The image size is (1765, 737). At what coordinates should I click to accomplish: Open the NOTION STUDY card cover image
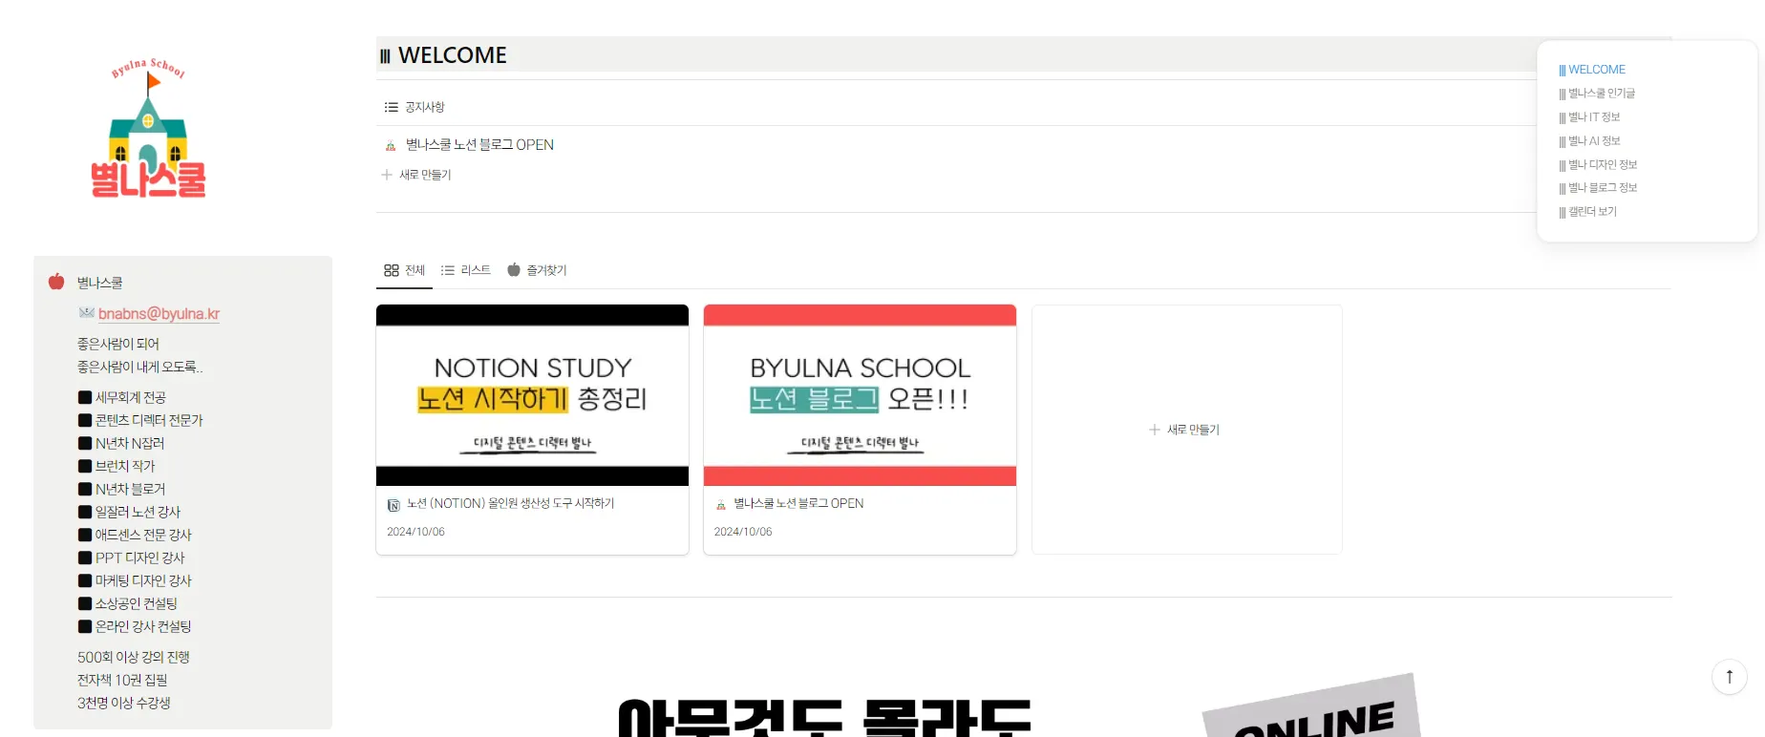click(532, 395)
